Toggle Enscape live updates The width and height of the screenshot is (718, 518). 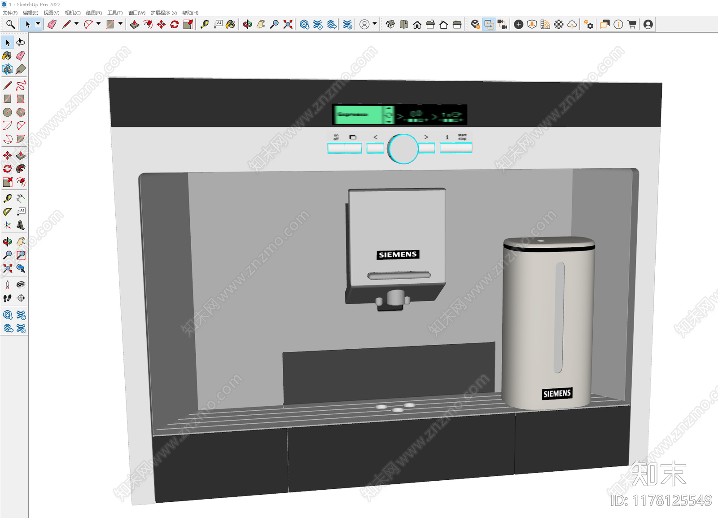click(489, 24)
